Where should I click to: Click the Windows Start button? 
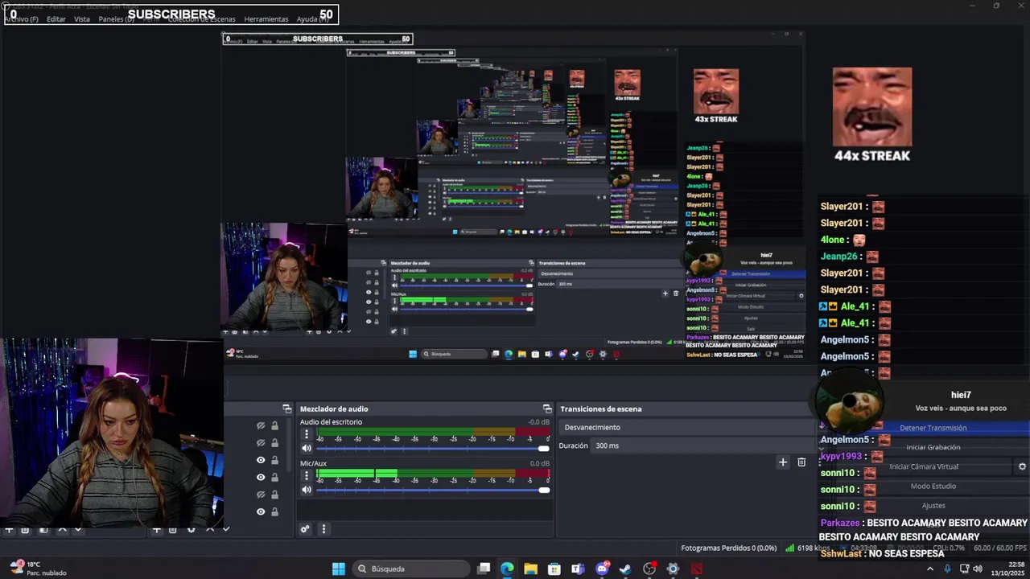[339, 569]
